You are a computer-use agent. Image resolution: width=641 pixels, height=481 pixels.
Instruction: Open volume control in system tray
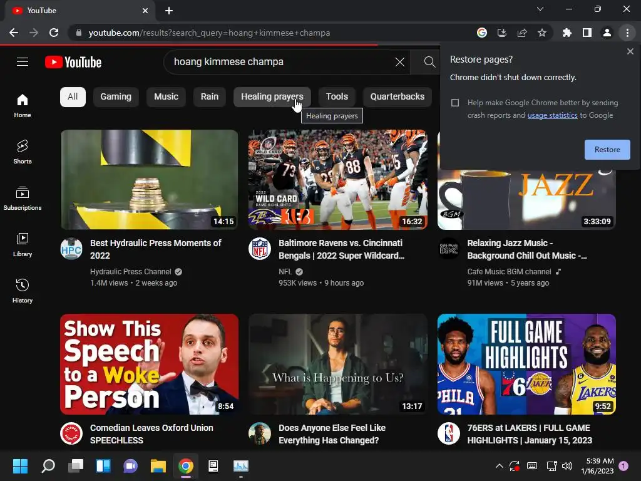pyautogui.click(x=567, y=466)
